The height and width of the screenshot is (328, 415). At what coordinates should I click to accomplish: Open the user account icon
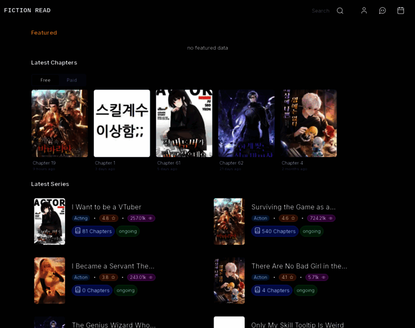(364, 10)
